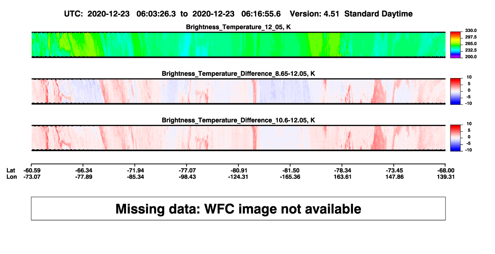Click the 'Lon' axis label
Viewport: 495px width, 254px height.
tap(12, 177)
